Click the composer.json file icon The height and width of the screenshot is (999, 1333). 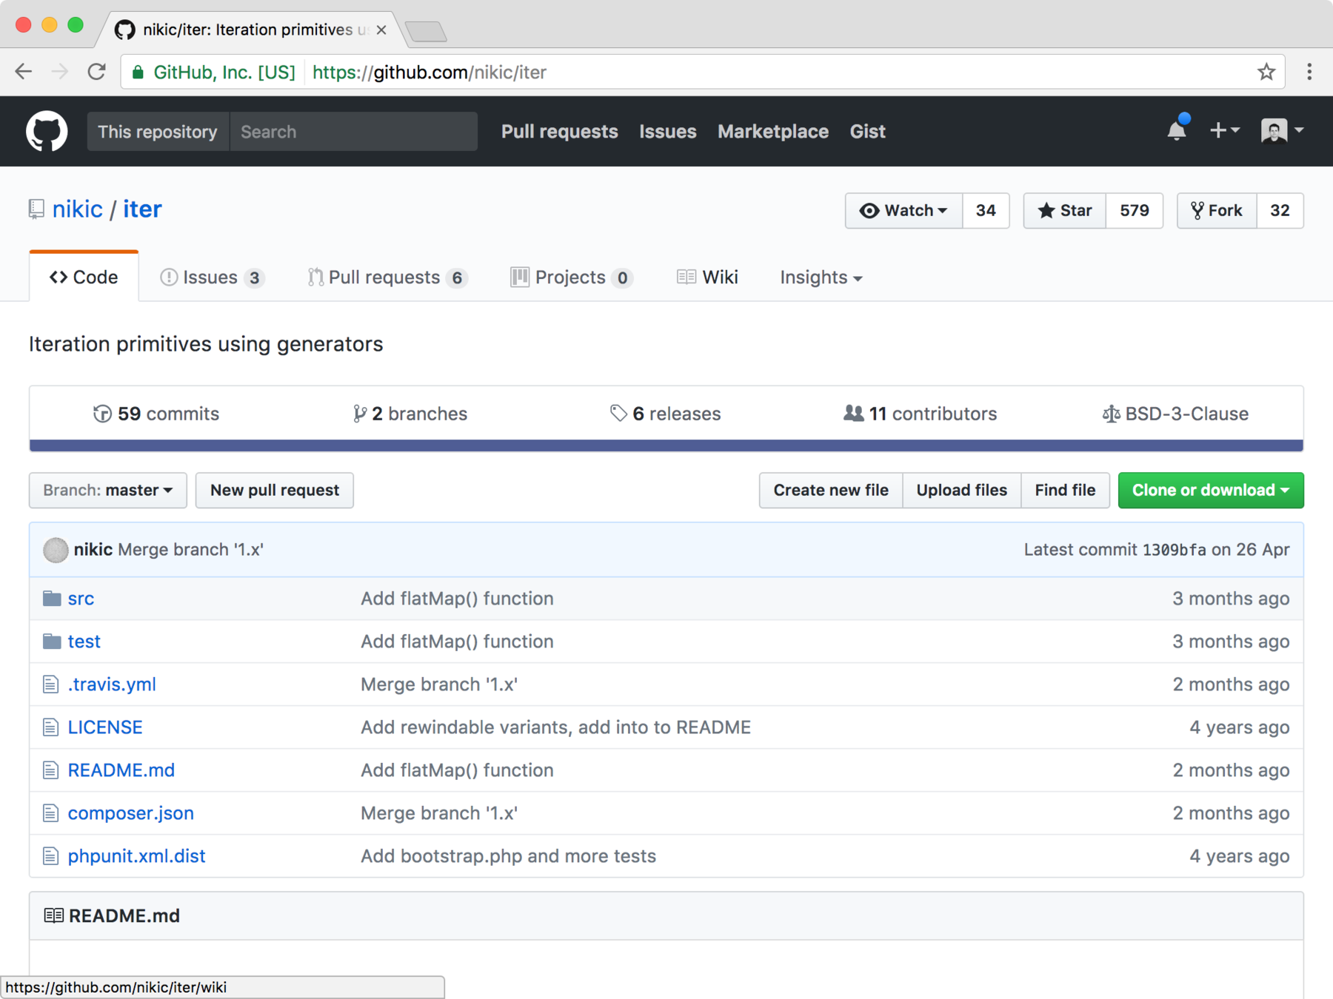tap(50, 813)
